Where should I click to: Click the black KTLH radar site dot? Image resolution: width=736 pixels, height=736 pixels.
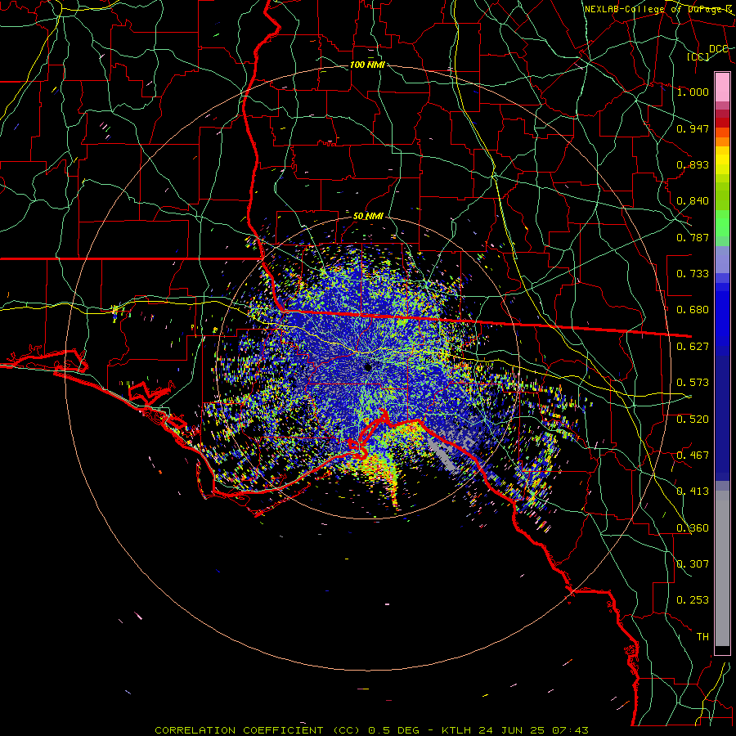click(x=368, y=367)
